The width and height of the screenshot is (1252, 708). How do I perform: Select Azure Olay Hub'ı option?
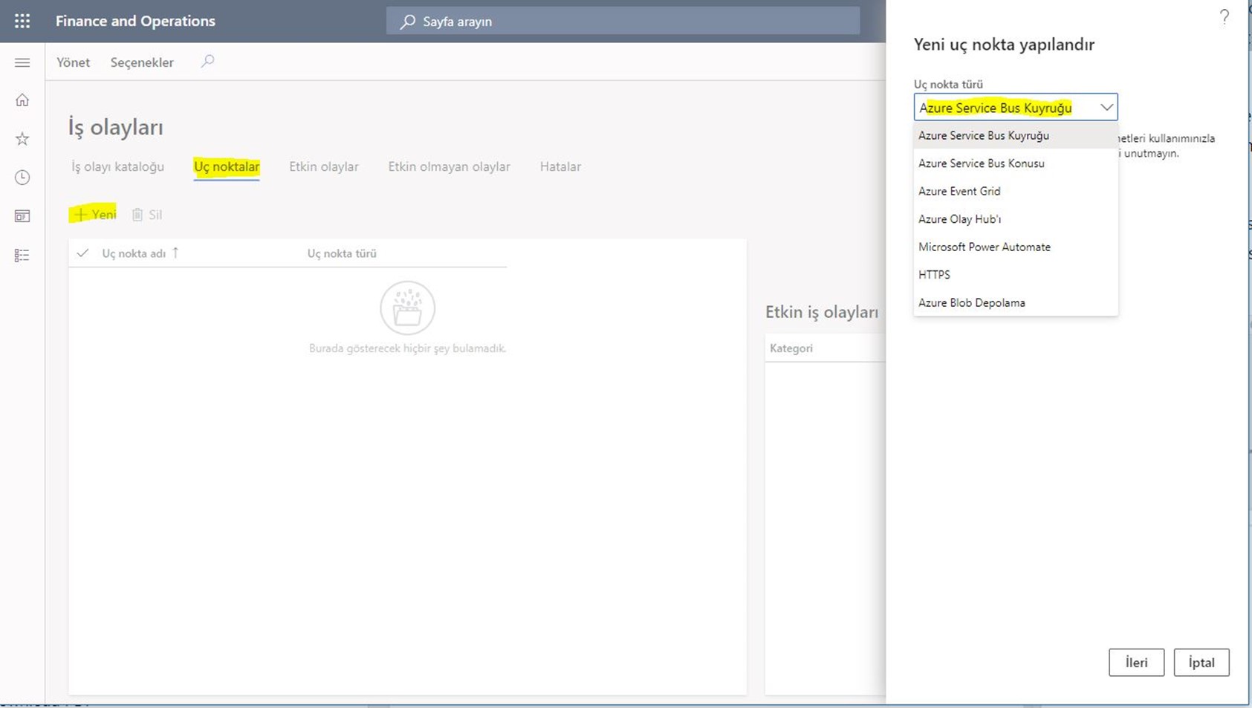click(x=1016, y=219)
